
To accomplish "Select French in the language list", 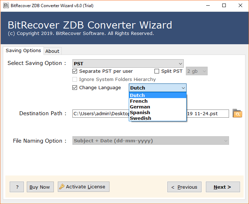I will coord(158,101).
